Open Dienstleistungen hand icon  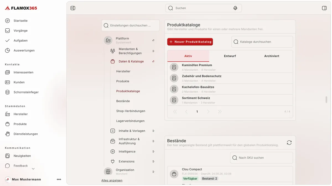tap(7, 134)
